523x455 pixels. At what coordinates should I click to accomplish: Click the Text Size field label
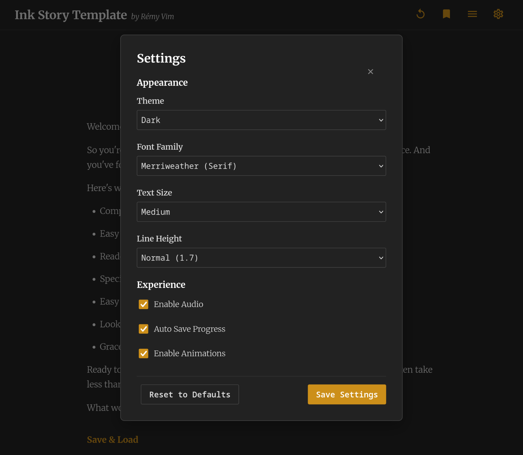[x=155, y=193]
